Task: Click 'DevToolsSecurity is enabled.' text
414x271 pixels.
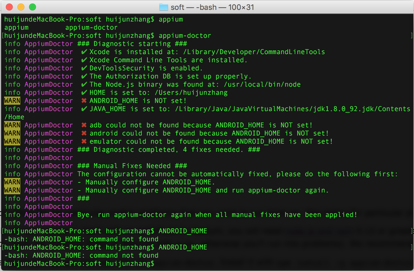Action: (146, 68)
